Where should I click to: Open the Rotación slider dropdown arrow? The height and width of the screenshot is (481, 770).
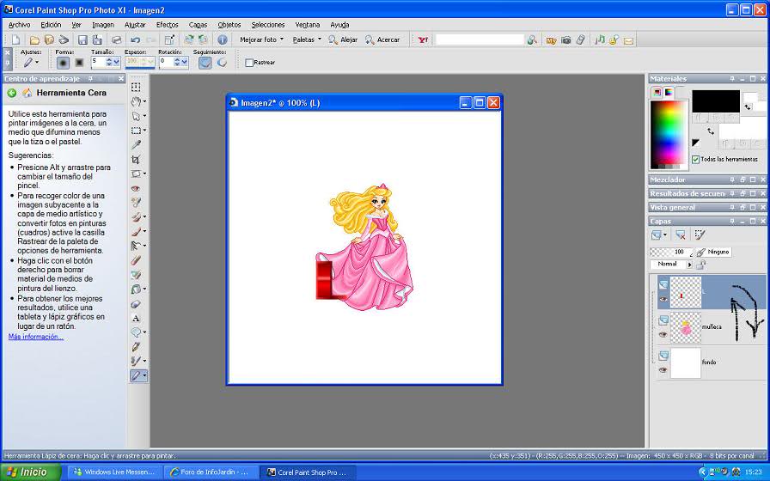184,62
